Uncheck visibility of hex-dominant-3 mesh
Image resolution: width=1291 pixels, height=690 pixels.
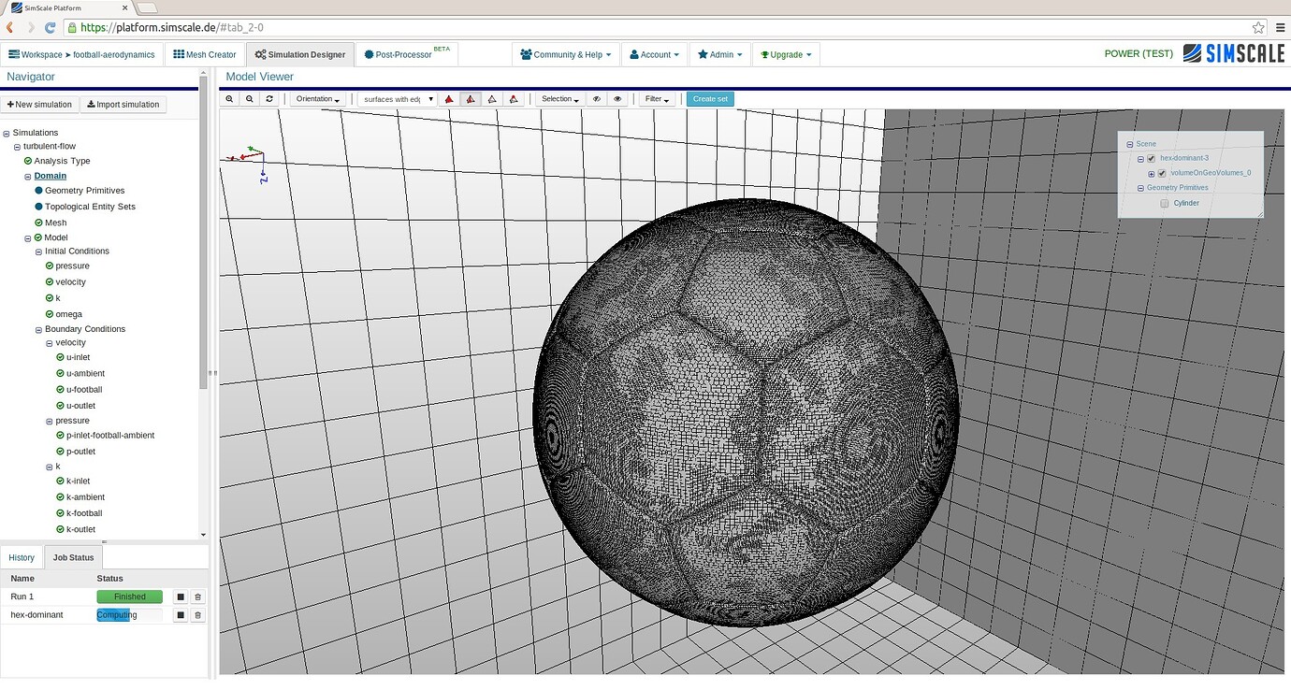(x=1151, y=159)
